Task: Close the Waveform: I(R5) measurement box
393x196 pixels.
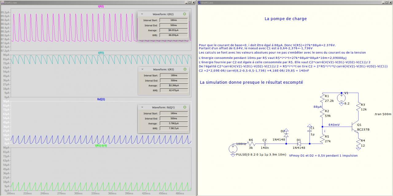Action: 185,70
